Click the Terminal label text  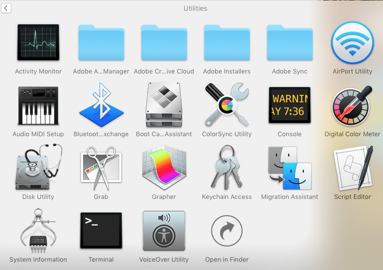(x=101, y=260)
